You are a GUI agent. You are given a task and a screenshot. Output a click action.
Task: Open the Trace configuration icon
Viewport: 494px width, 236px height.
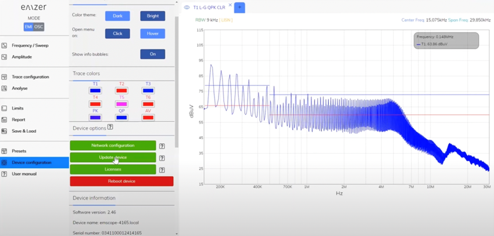(x=4, y=77)
